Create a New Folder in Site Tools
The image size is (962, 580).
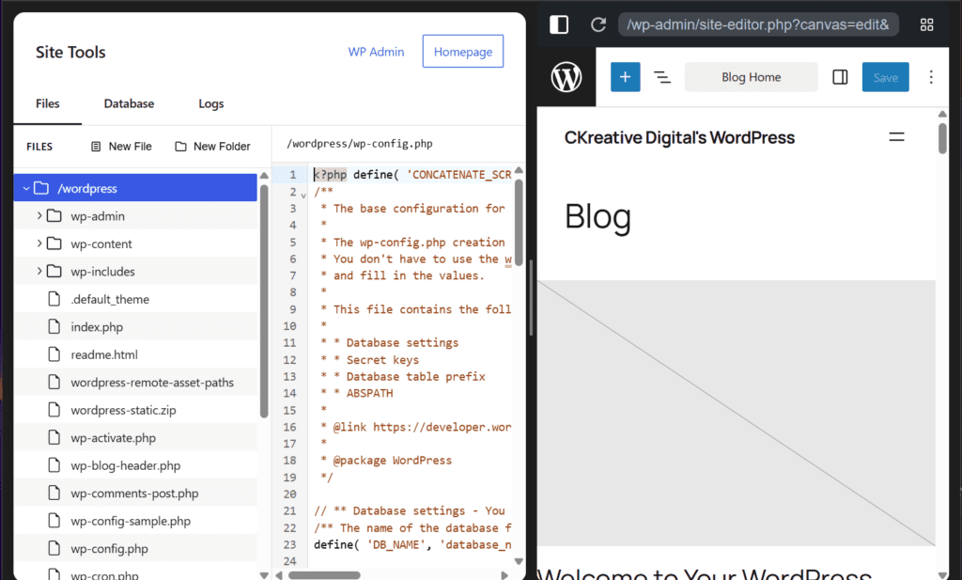pos(214,146)
